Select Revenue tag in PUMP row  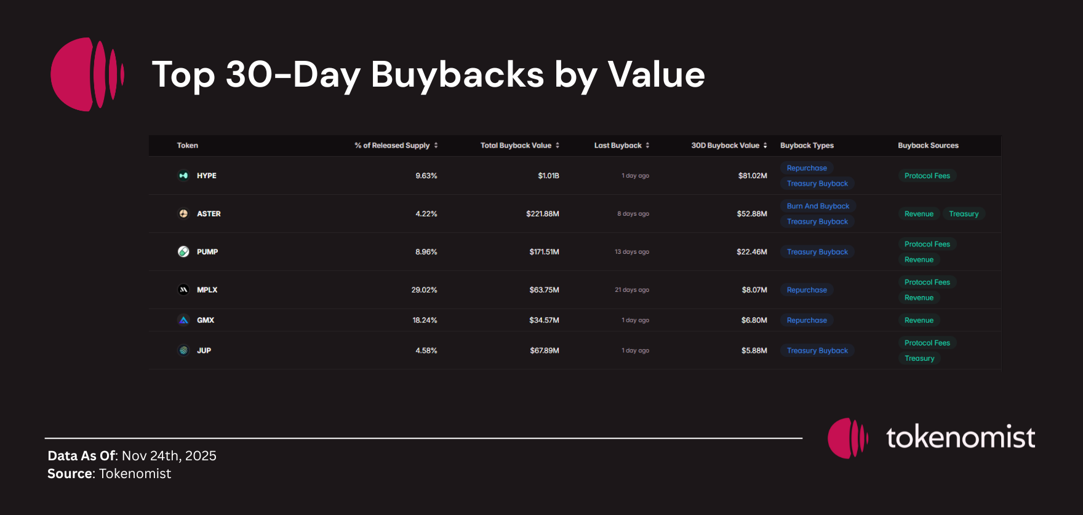pos(919,260)
